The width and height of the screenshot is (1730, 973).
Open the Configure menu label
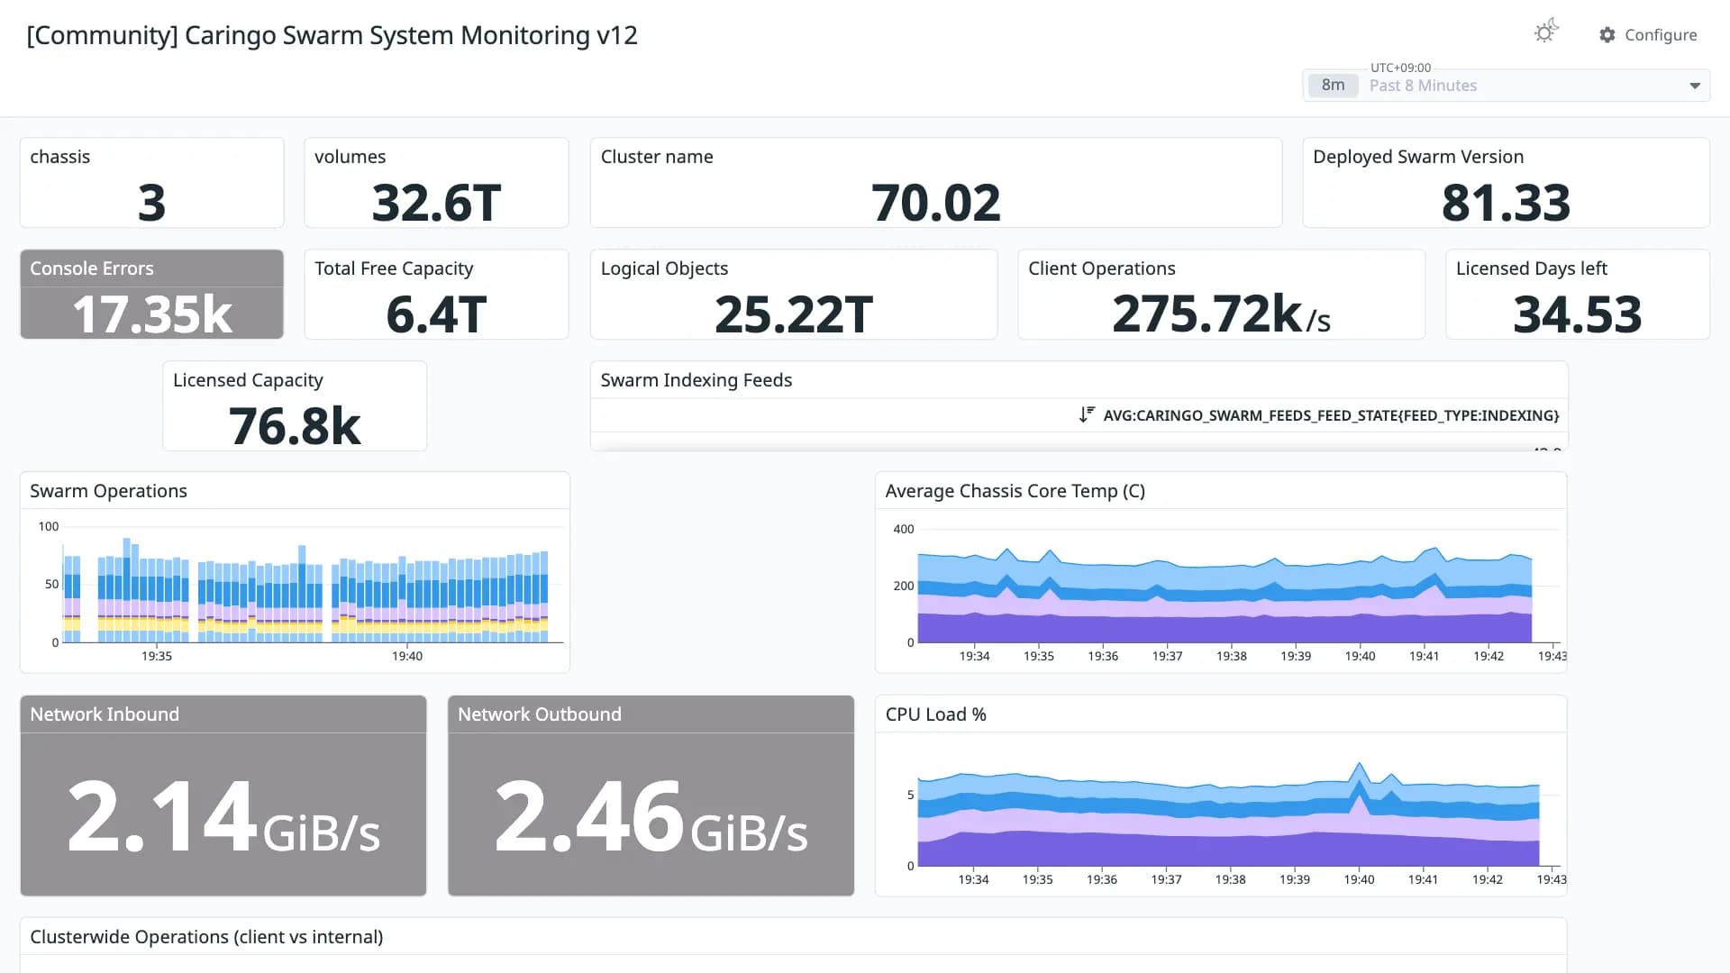1661,35
